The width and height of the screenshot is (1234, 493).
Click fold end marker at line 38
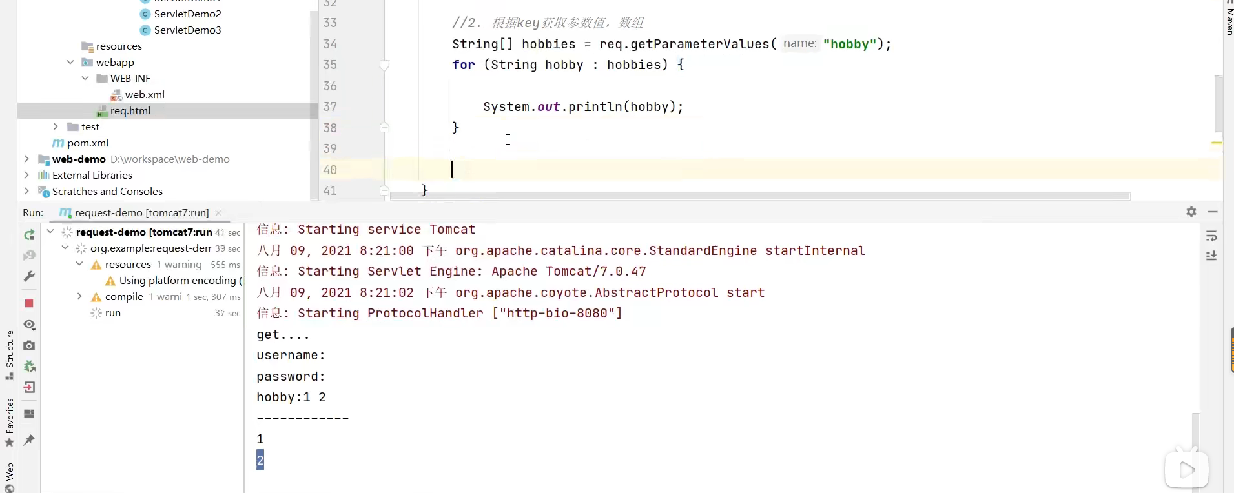pyautogui.click(x=384, y=128)
